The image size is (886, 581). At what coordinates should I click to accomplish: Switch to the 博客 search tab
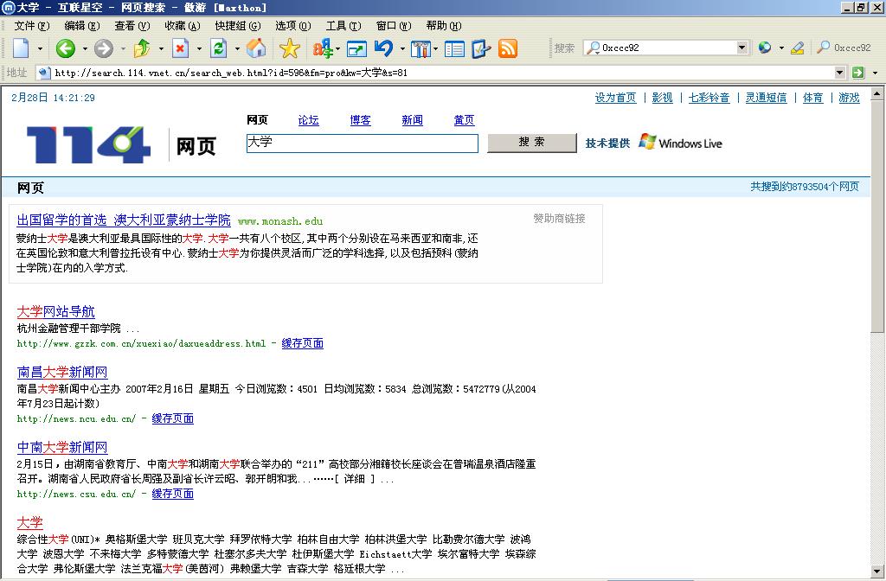click(x=360, y=120)
